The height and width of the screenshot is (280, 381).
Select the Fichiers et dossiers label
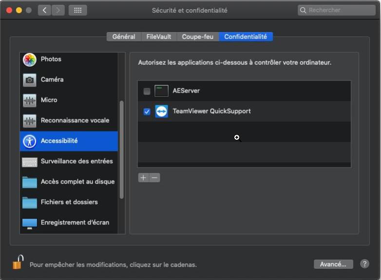(69, 202)
